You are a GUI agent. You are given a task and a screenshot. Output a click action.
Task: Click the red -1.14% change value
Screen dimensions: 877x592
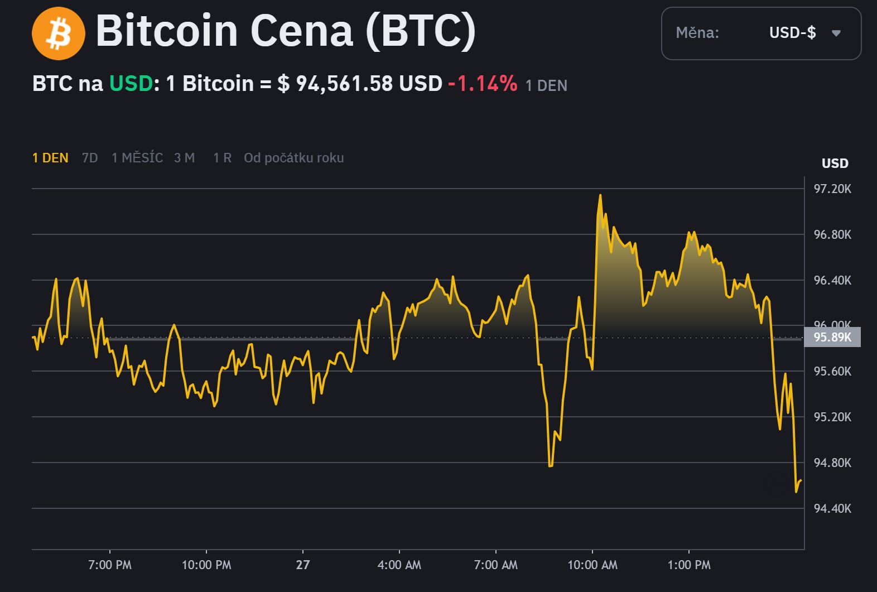pyautogui.click(x=483, y=84)
